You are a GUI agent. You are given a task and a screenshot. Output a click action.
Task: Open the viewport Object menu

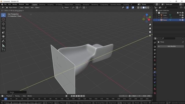tap(37, 8)
